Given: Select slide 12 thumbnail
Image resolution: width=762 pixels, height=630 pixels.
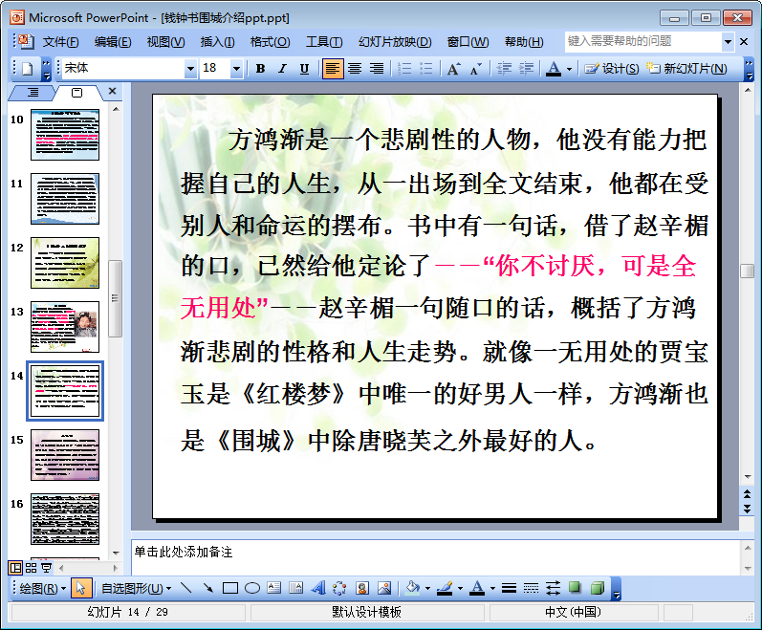Looking at the screenshot, I should pyautogui.click(x=65, y=263).
